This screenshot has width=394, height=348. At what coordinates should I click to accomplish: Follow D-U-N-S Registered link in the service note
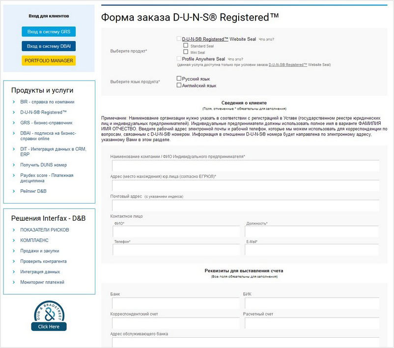point(288,64)
